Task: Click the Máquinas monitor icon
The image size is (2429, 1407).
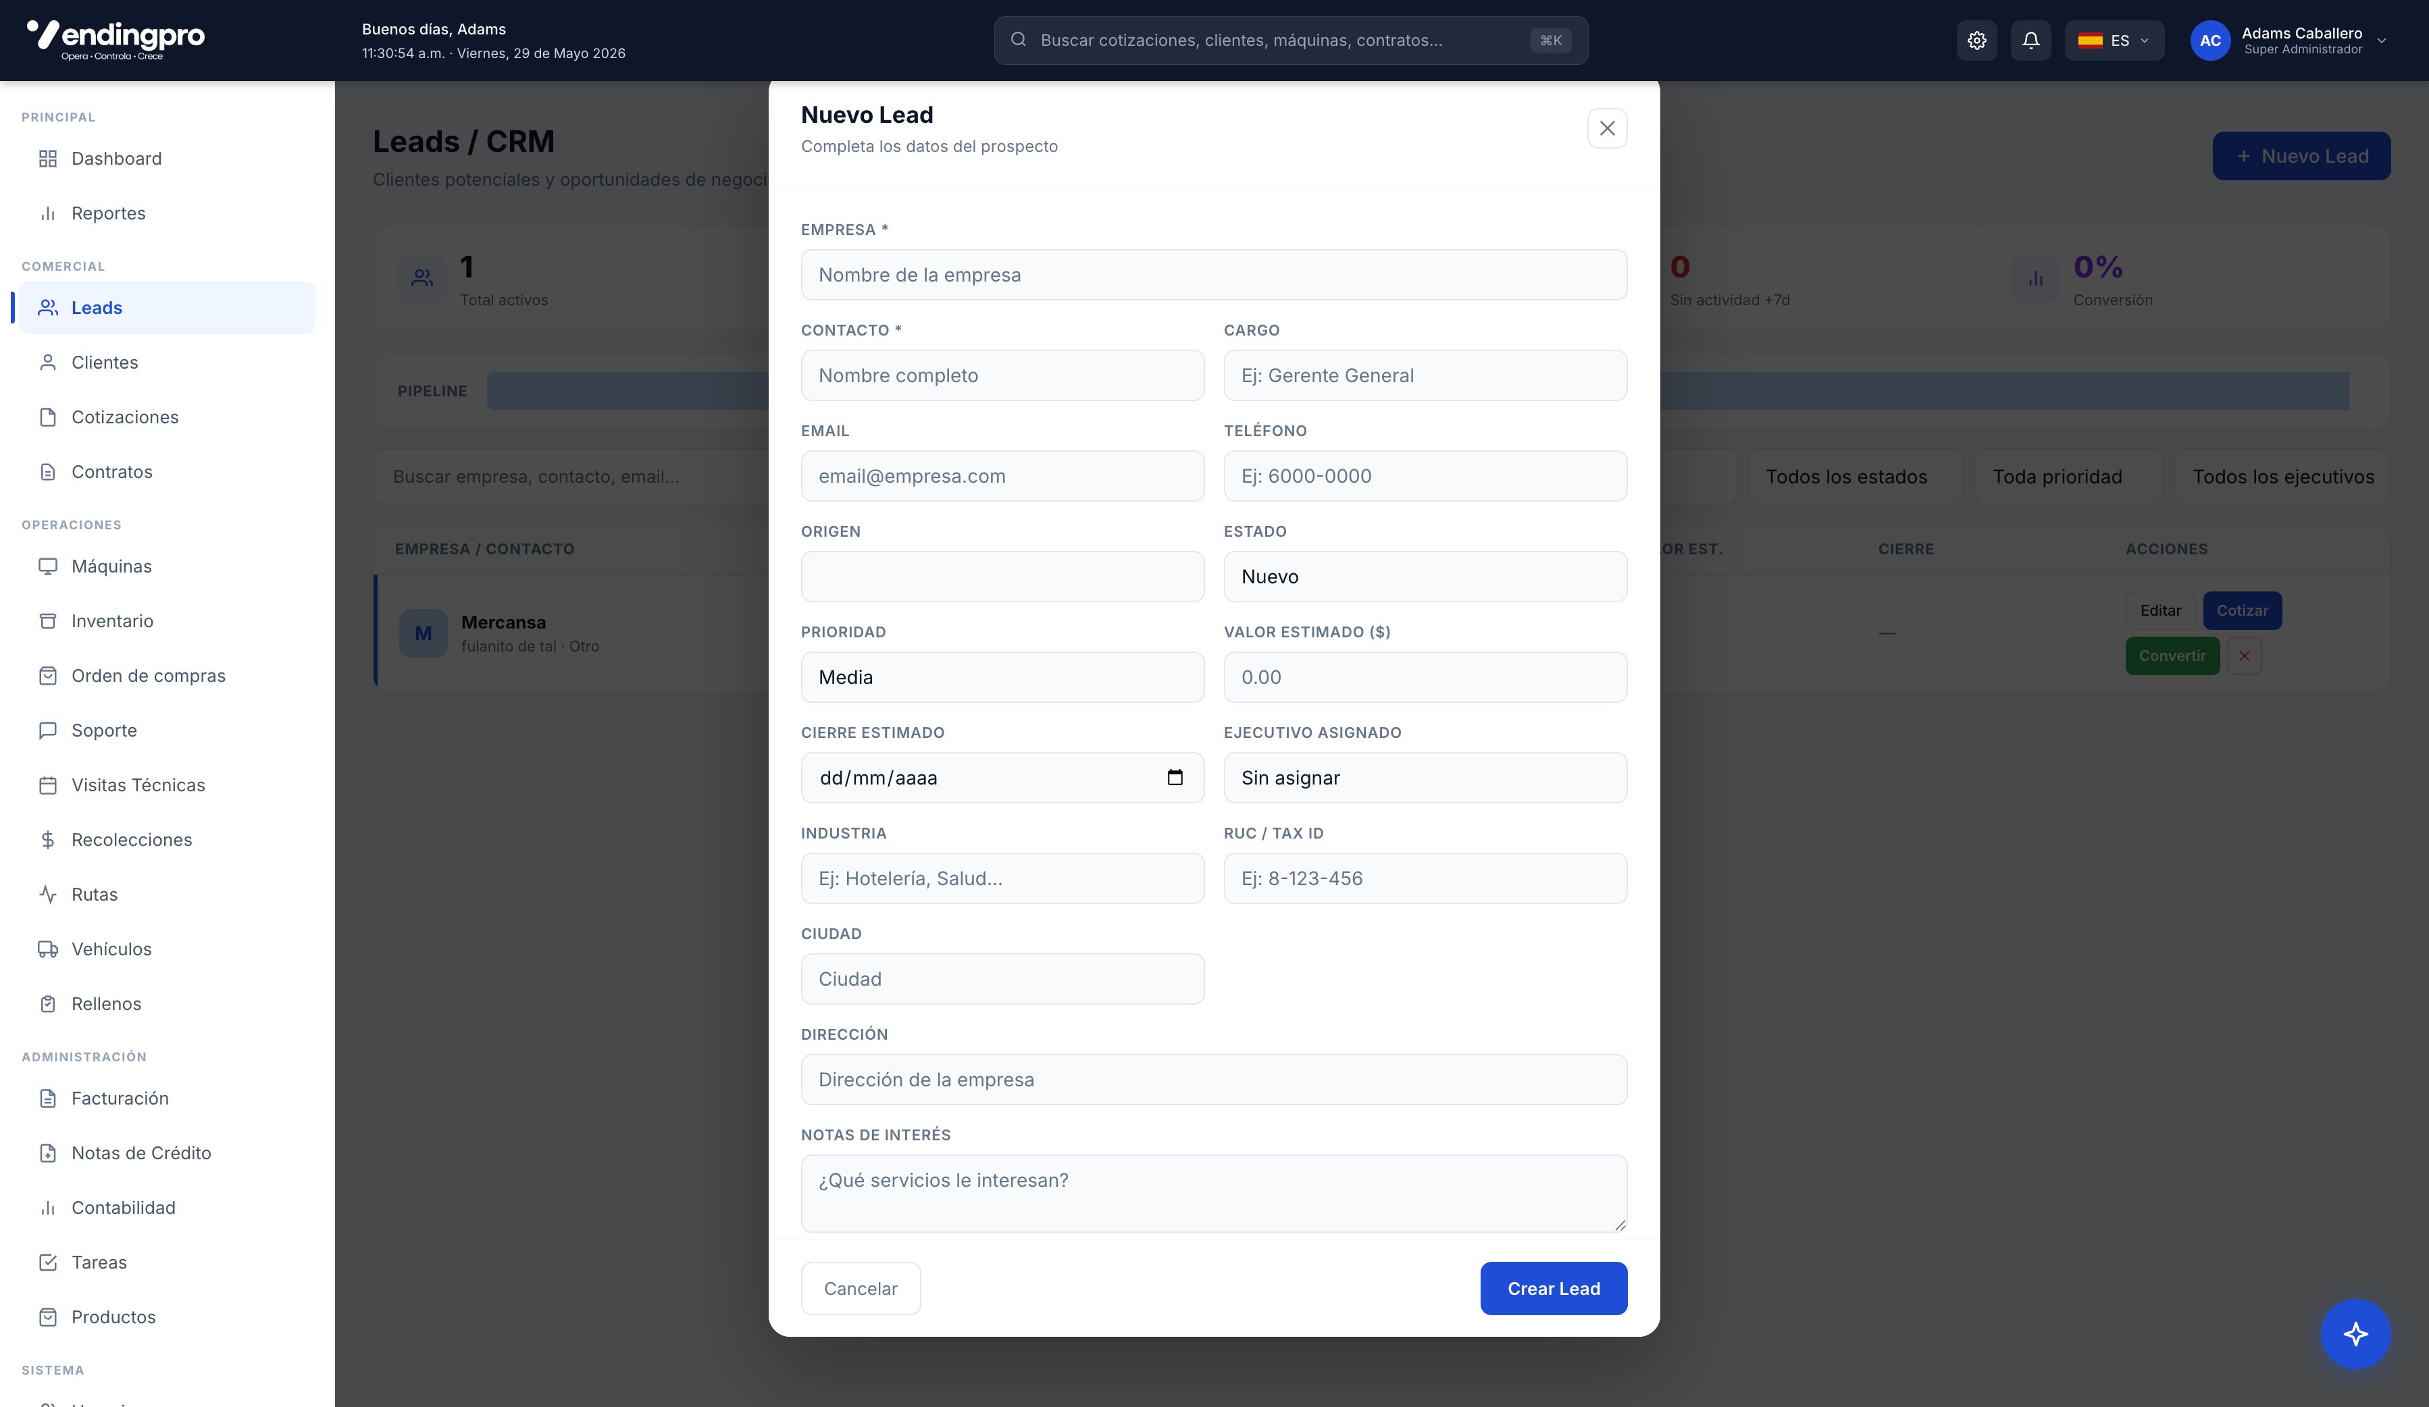Action: pyautogui.click(x=47, y=566)
